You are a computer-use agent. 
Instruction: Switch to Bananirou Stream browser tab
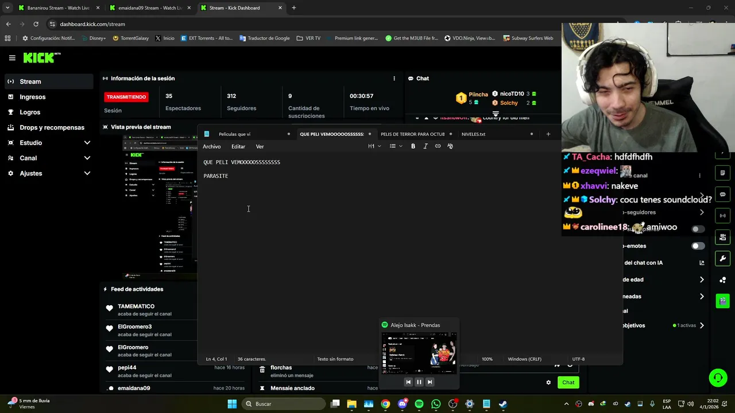tap(58, 8)
